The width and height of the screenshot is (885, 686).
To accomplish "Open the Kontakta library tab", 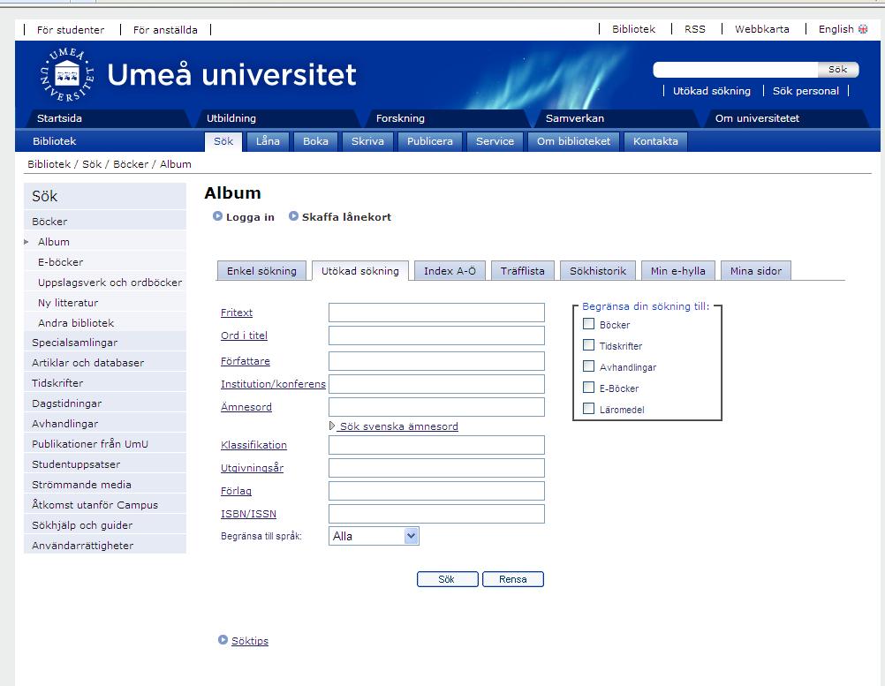I will pos(655,141).
